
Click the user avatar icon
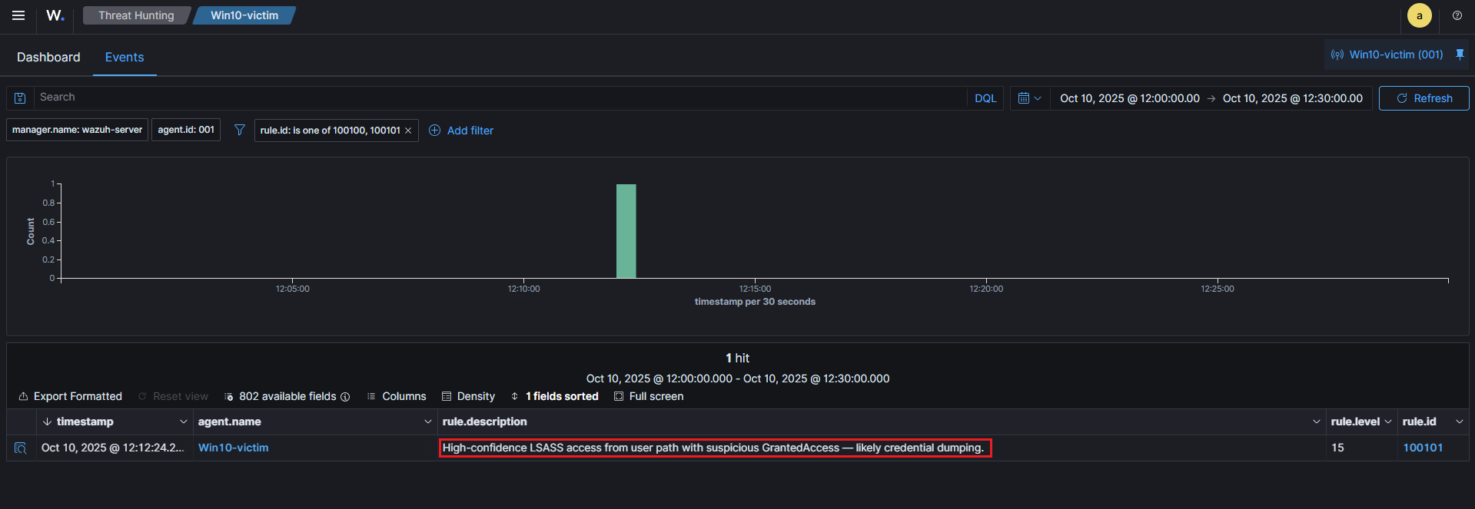click(1419, 15)
